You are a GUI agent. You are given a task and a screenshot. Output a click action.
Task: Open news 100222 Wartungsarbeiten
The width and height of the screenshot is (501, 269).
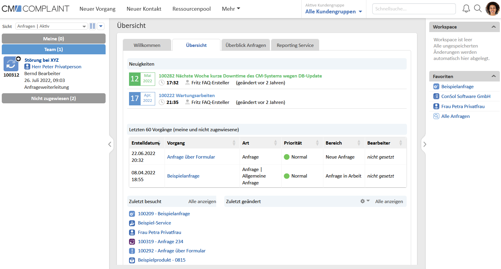pyautogui.click(x=187, y=95)
